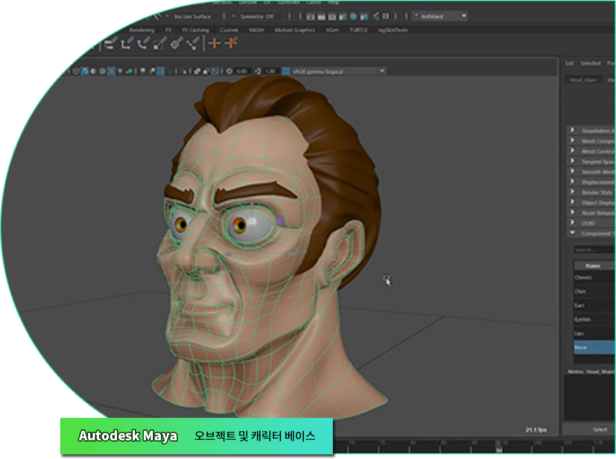Switch to the Motion Graphics shelf tab

pos(295,30)
